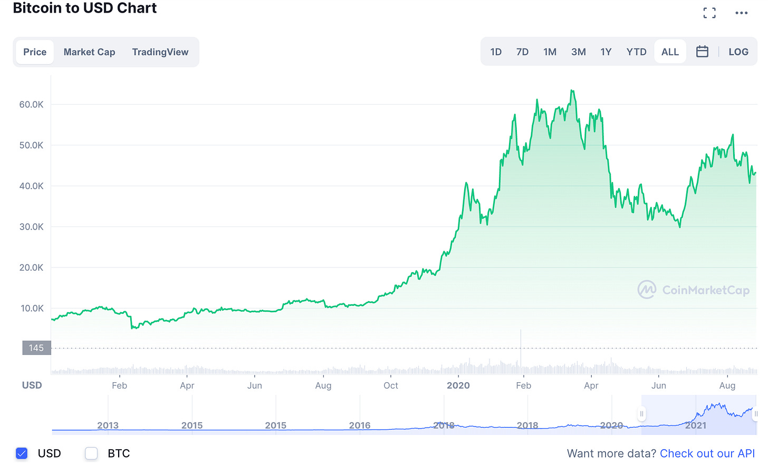Switch to the TradingView tab
The height and width of the screenshot is (467, 768).
click(160, 52)
